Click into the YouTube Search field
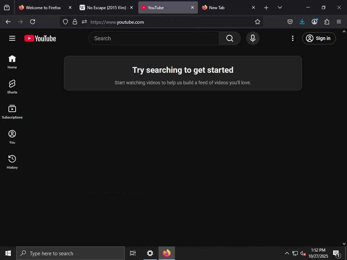 click(x=154, y=38)
